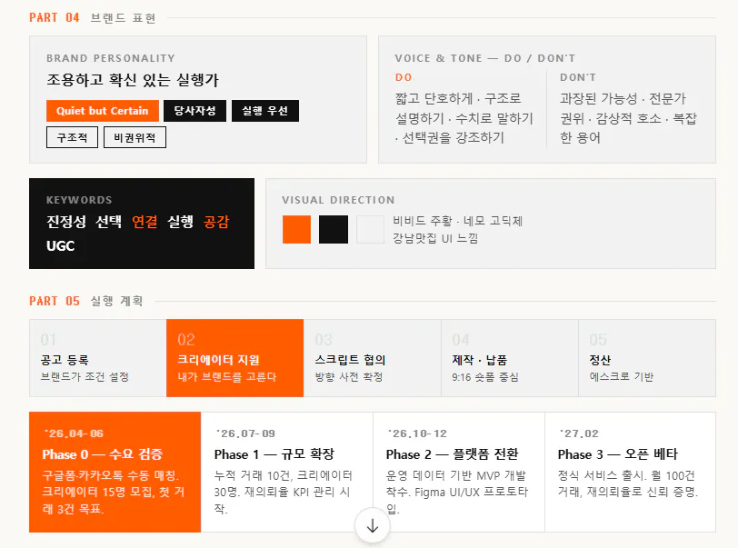Viewport: 738px width, 548px height.
Task: Select step 01 '공고 등록'
Action: point(98,358)
